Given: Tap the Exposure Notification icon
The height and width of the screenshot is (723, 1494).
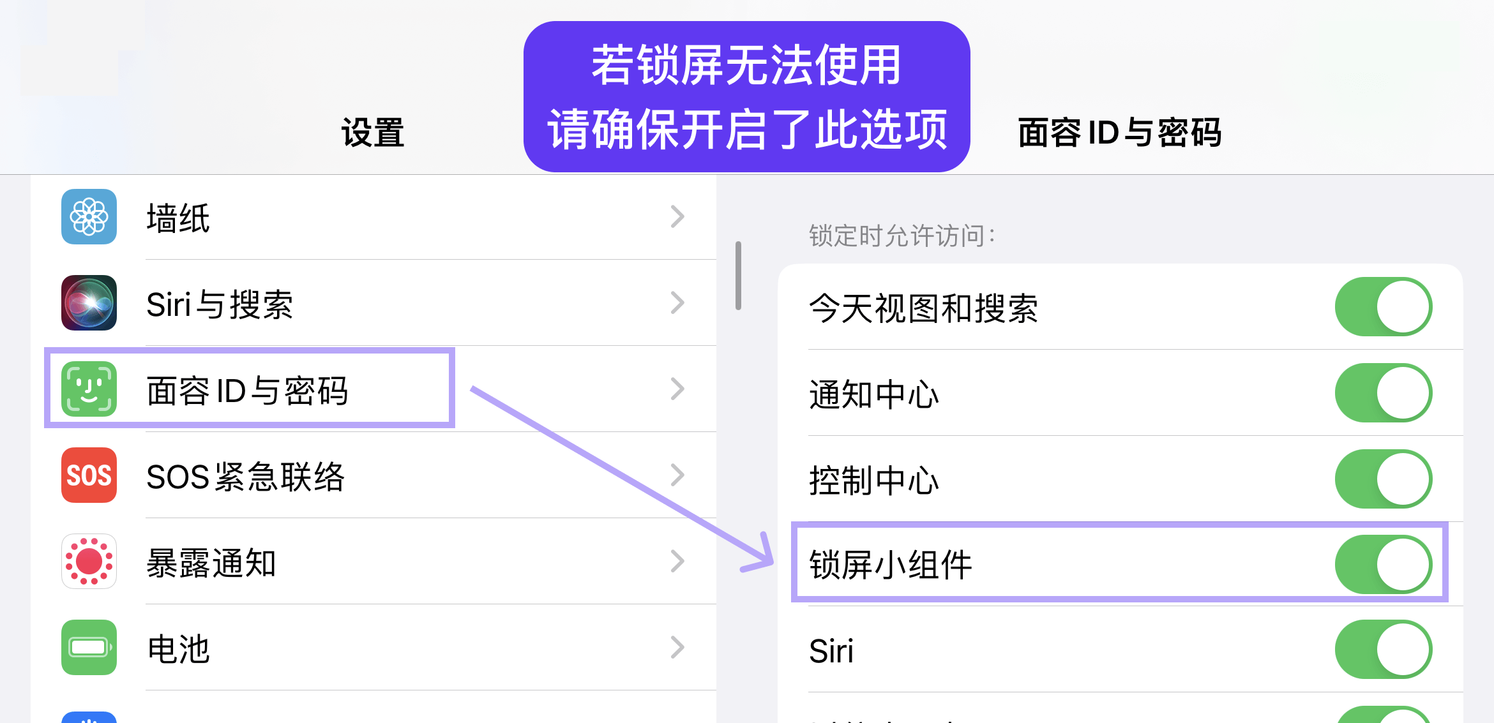Looking at the screenshot, I should [89, 562].
